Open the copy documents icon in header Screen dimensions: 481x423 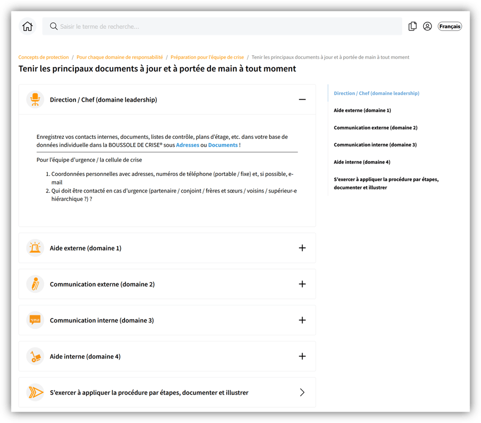coord(412,26)
